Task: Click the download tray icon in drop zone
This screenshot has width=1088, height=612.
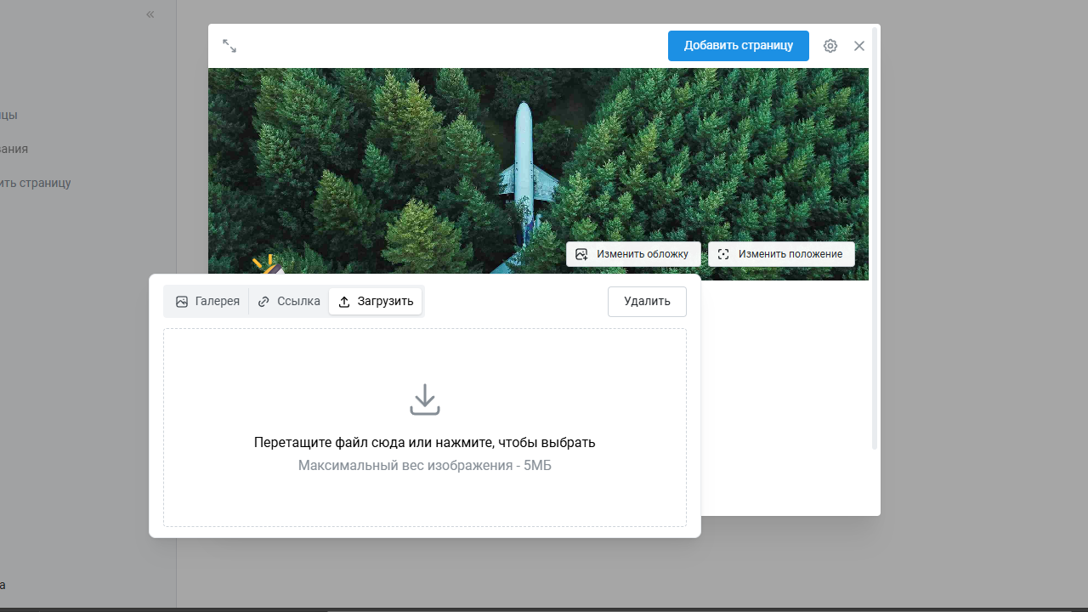Action: point(425,399)
